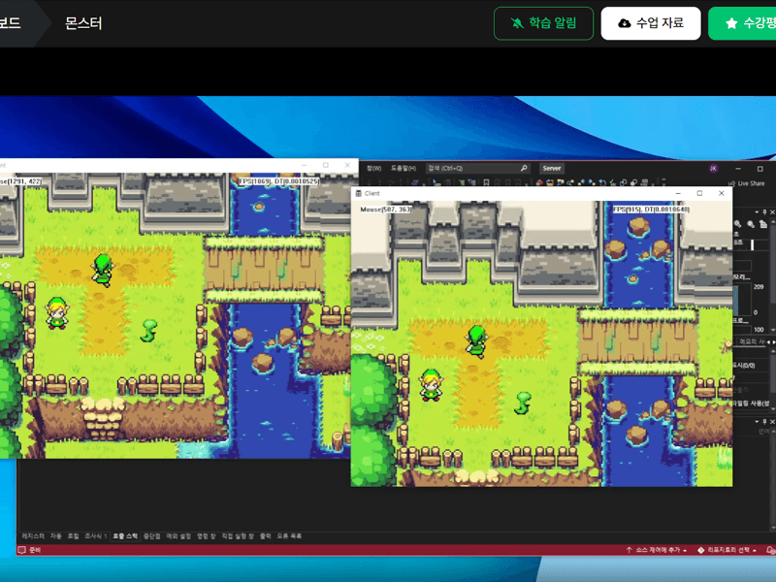
Task: Open the JK account avatar
Action: coord(713,168)
